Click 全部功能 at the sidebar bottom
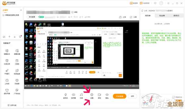Viewport: 185px width, 109px height. click(12, 105)
